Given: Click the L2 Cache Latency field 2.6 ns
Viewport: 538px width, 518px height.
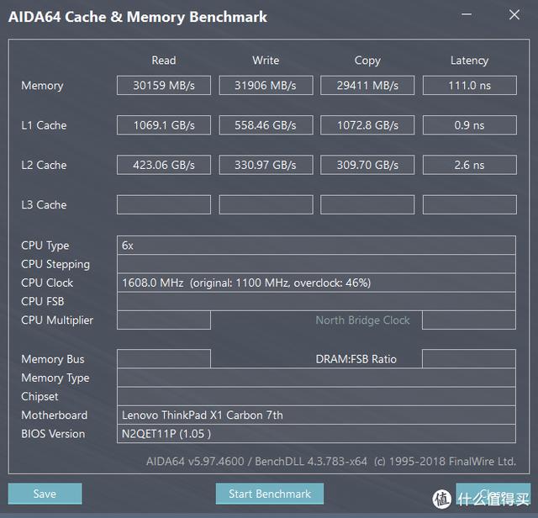Looking at the screenshot, I should (x=469, y=165).
